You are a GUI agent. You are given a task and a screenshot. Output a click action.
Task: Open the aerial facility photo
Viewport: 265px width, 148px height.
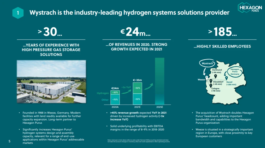point(51,82)
